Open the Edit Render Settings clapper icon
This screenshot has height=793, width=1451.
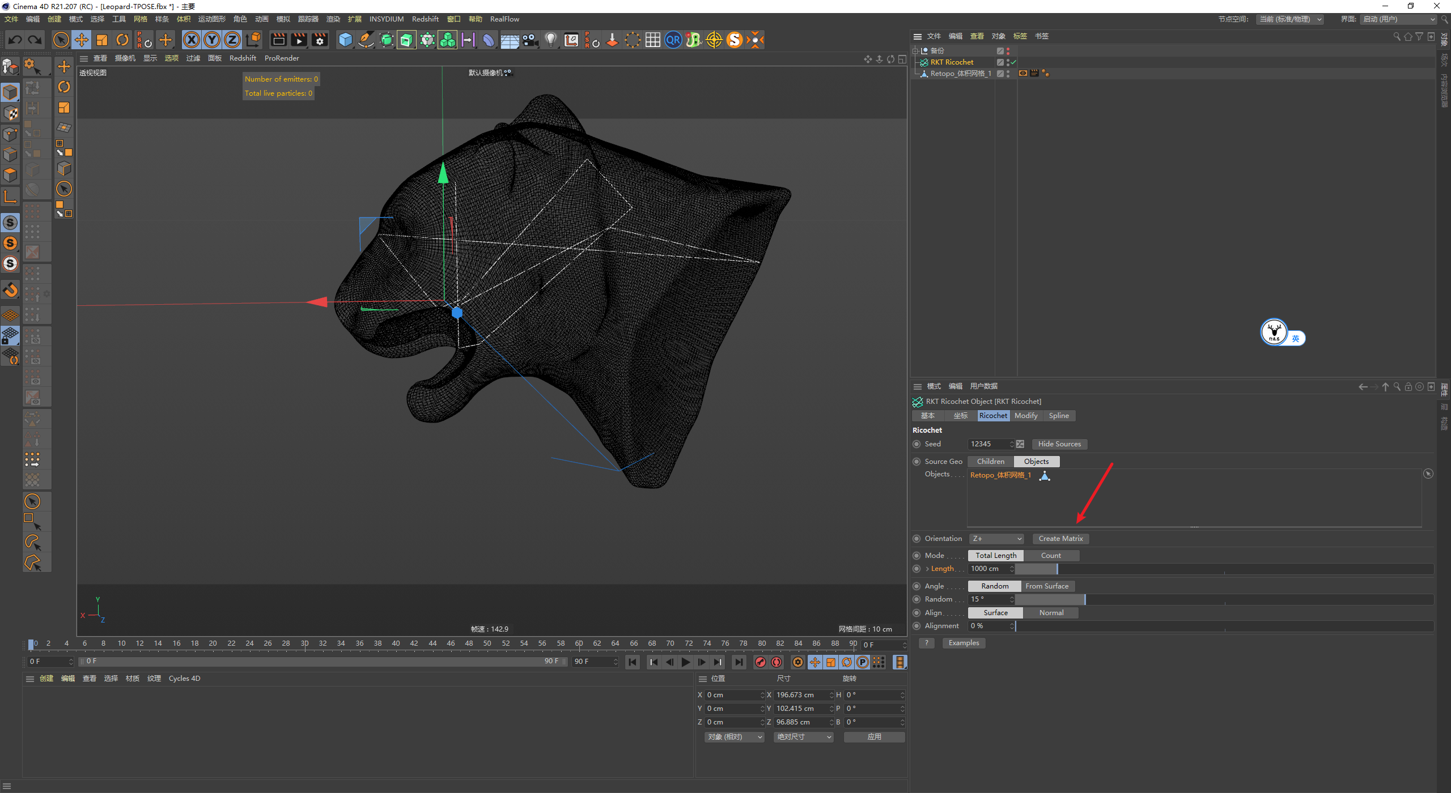pos(320,40)
